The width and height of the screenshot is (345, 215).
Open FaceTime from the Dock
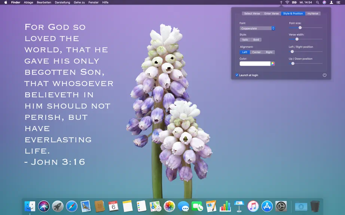tap(197, 206)
